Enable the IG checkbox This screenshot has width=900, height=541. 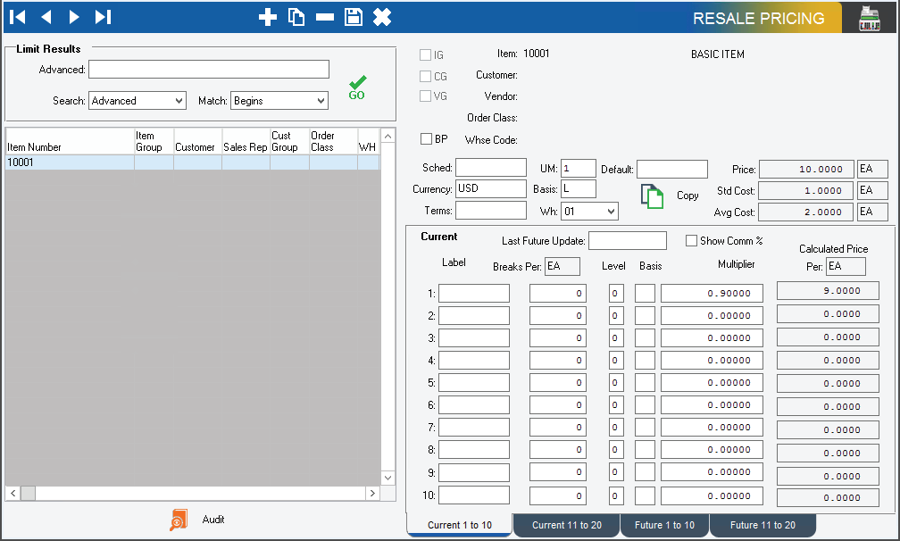[425, 54]
